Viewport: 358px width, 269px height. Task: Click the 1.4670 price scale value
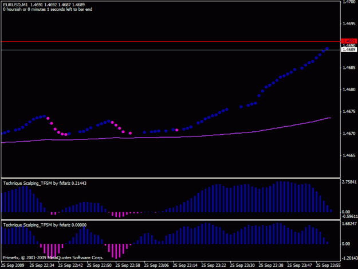pyautogui.click(x=349, y=134)
